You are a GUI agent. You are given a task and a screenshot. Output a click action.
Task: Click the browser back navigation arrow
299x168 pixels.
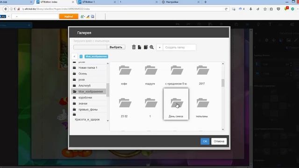(6, 9)
